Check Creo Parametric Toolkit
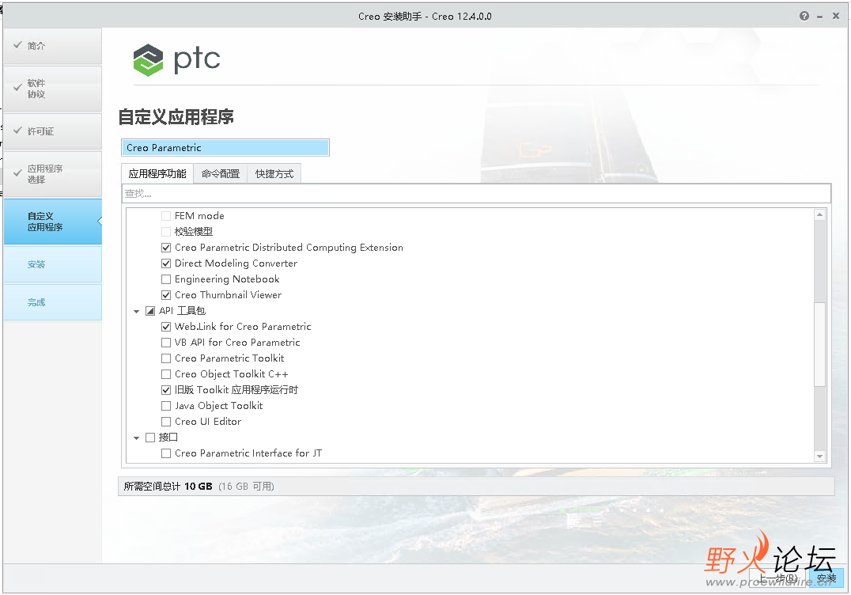The height and width of the screenshot is (595, 851). 166,358
